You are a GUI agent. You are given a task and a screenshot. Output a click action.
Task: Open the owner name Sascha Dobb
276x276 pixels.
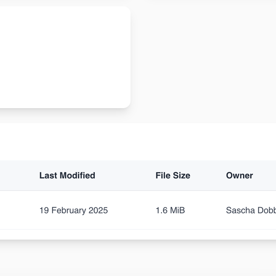pos(250,210)
